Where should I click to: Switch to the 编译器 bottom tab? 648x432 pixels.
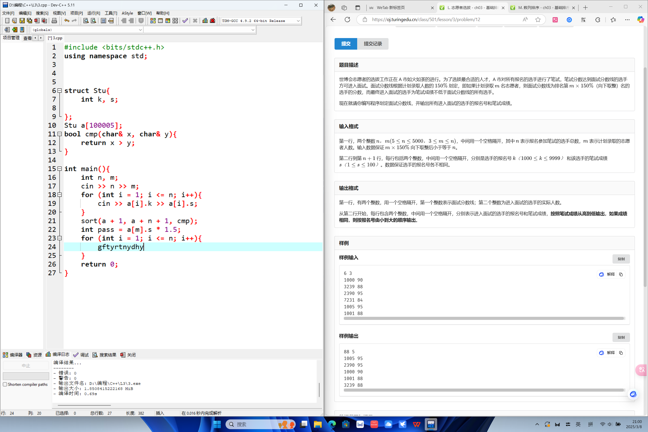(x=13, y=355)
